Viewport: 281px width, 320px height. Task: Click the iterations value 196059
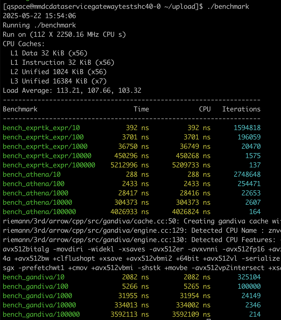[249, 137]
